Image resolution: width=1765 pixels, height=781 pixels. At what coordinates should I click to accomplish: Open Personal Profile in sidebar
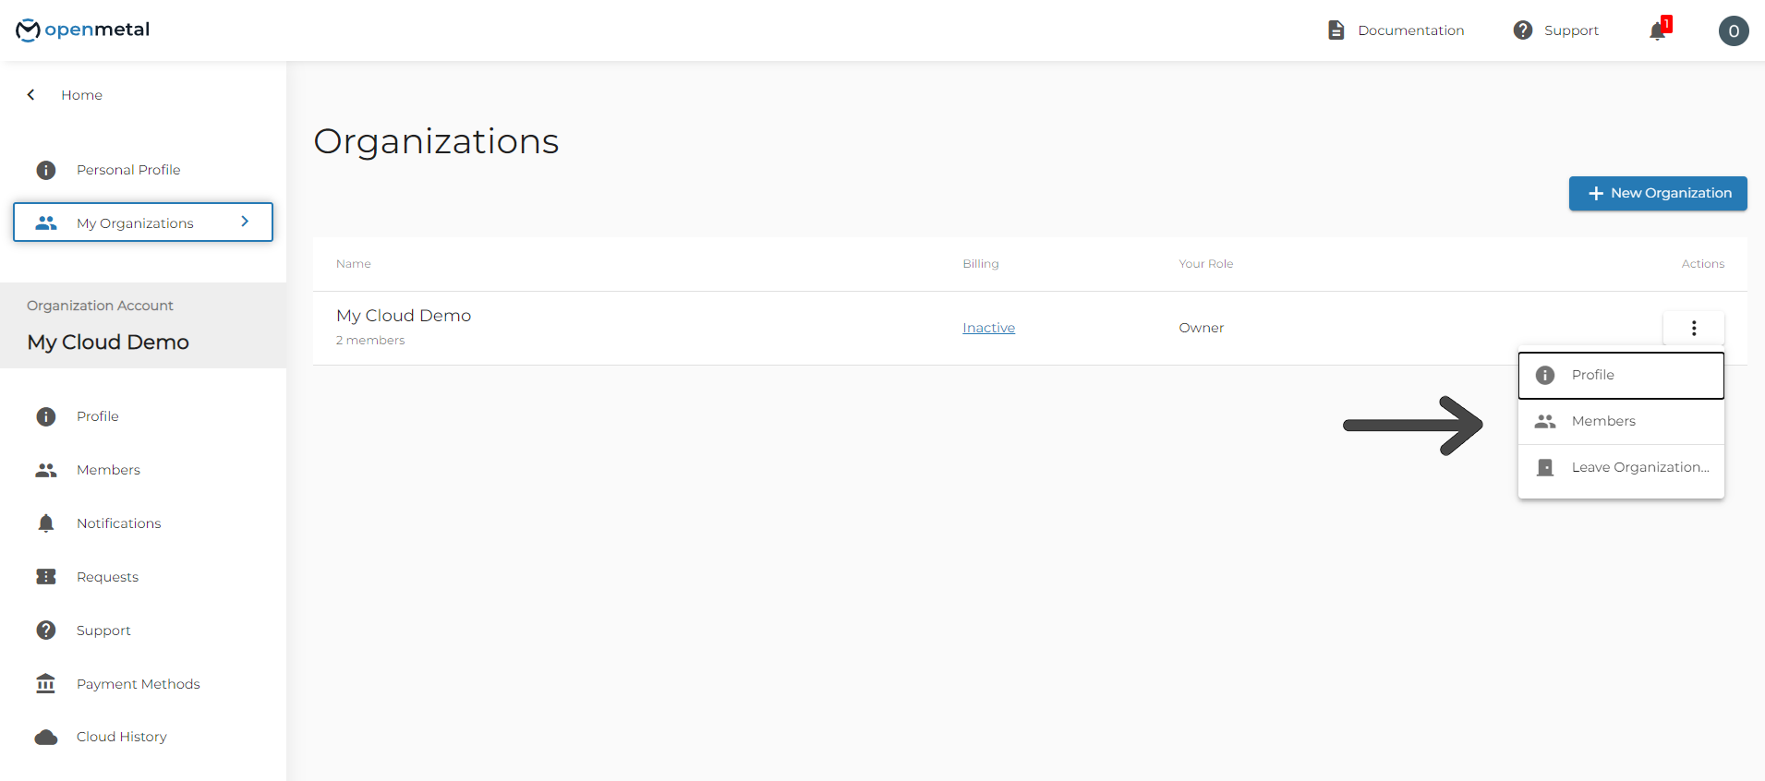(x=128, y=170)
